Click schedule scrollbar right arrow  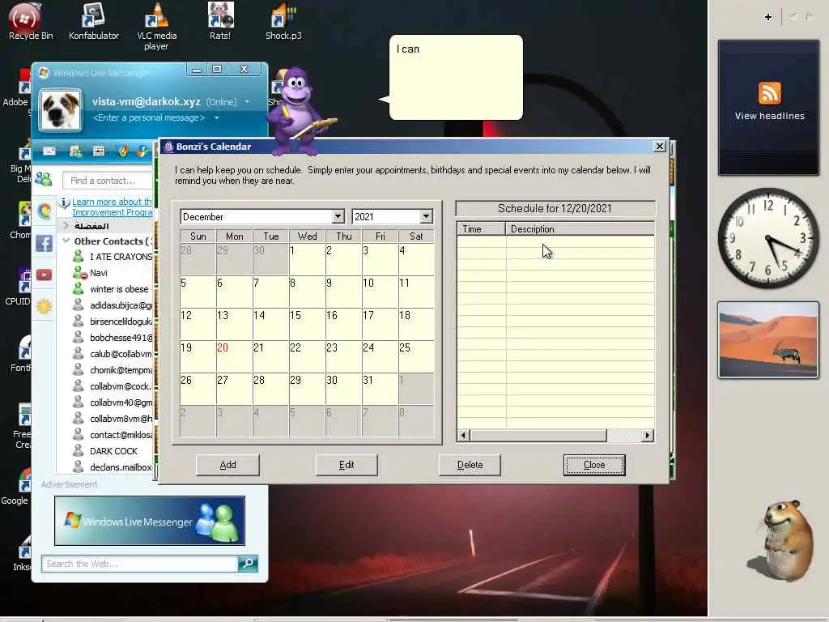tap(648, 435)
